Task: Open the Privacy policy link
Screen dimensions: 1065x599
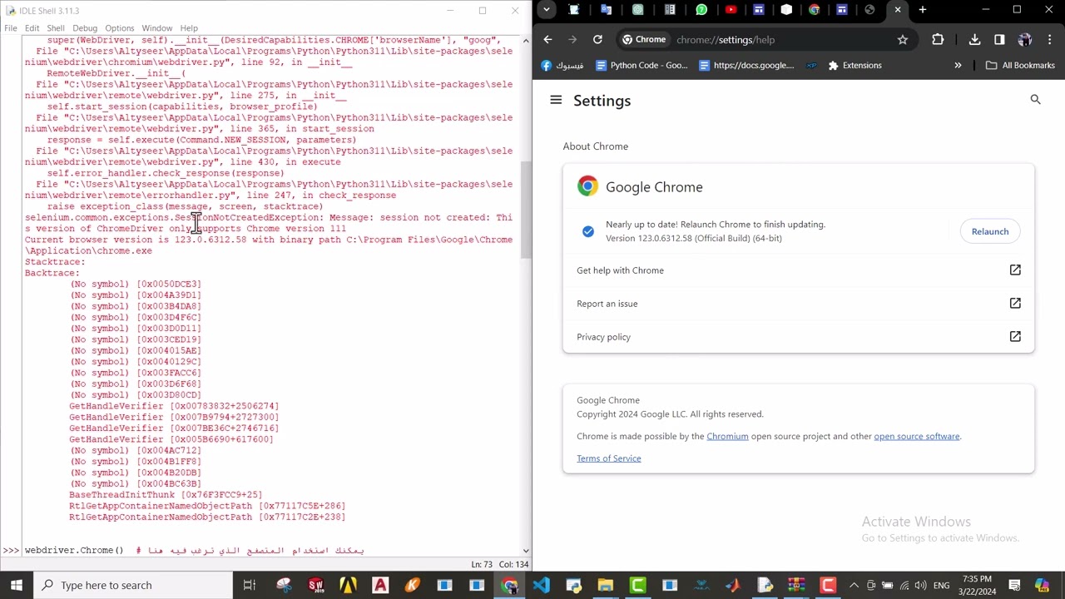Action: (x=799, y=337)
